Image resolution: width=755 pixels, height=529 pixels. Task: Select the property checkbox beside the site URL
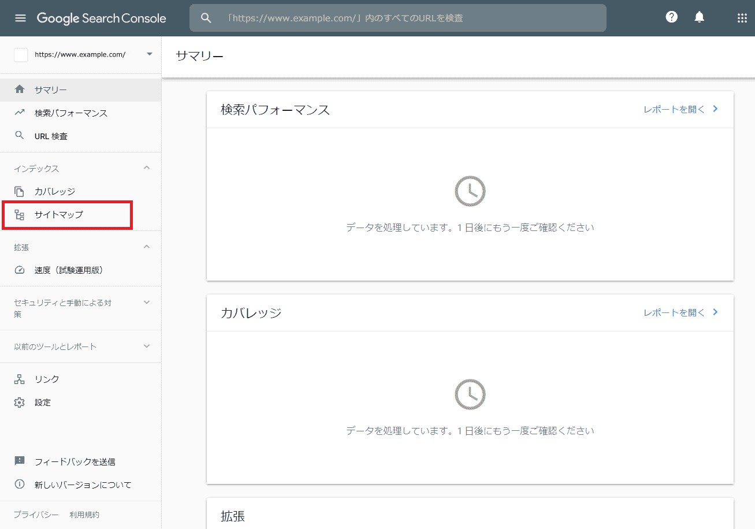[x=21, y=54]
